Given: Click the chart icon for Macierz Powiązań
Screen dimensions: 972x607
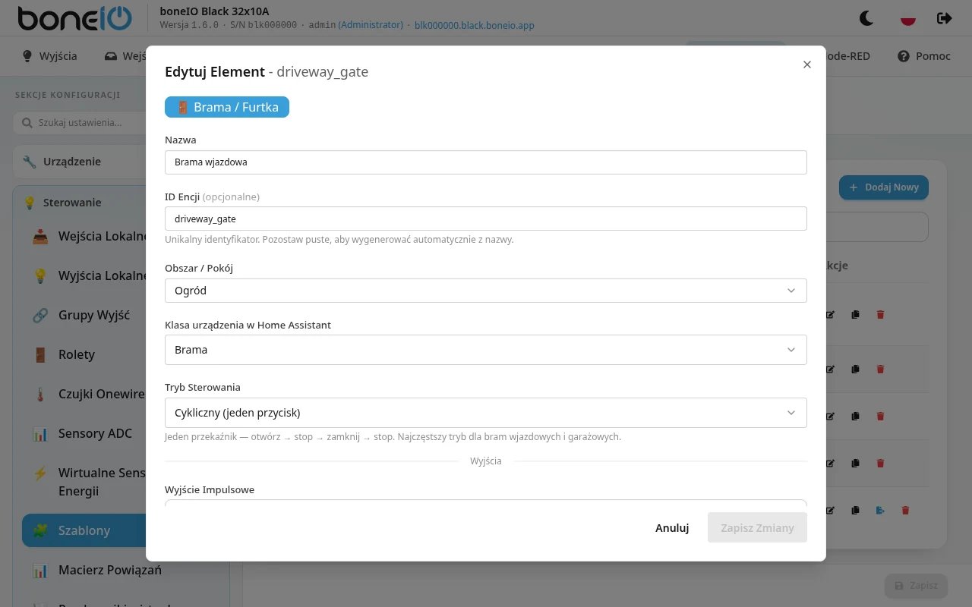Looking at the screenshot, I should click(40, 570).
